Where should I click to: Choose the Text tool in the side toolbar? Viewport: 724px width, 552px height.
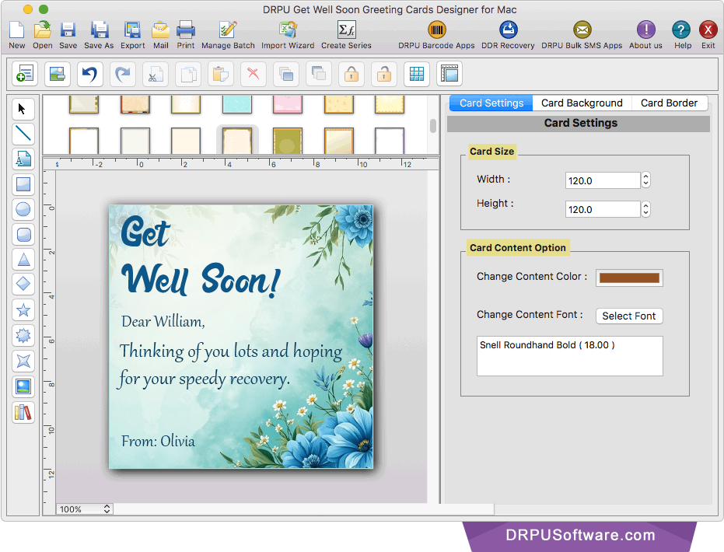(23, 159)
